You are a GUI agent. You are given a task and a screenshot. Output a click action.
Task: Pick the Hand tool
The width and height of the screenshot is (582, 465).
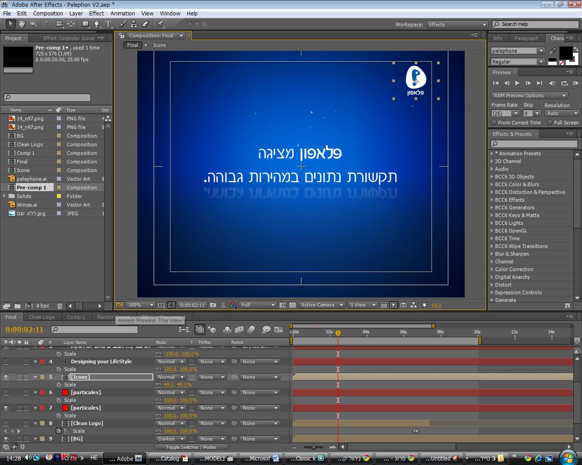(x=22, y=24)
